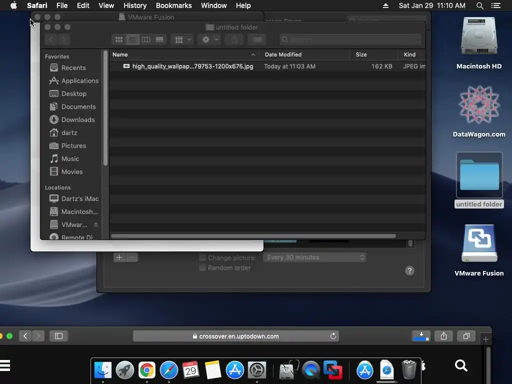Open Spotlight search in menu bar
The width and height of the screenshot is (512, 384).
[479, 5]
